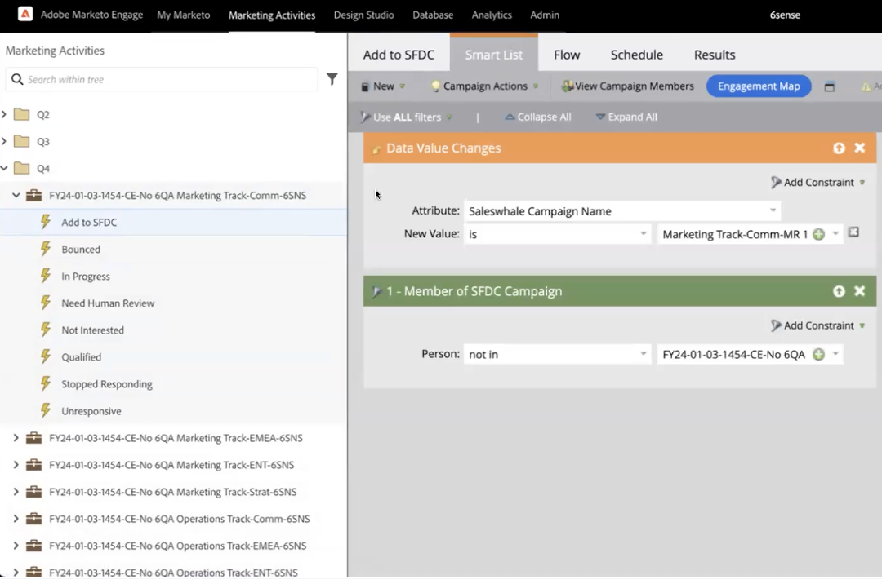Click briefcase icon of Marketing Track-EMEA-6SNS program
Viewport: 882px width, 584px height.
click(x=33, y=437)
